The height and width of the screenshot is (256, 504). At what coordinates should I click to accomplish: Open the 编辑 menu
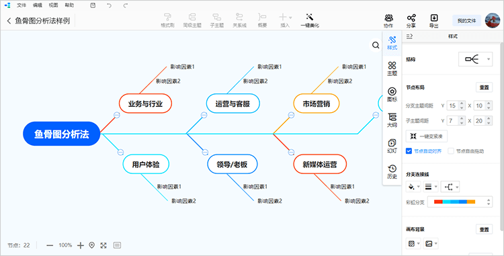pyautogui.click(x=38, y=5)
